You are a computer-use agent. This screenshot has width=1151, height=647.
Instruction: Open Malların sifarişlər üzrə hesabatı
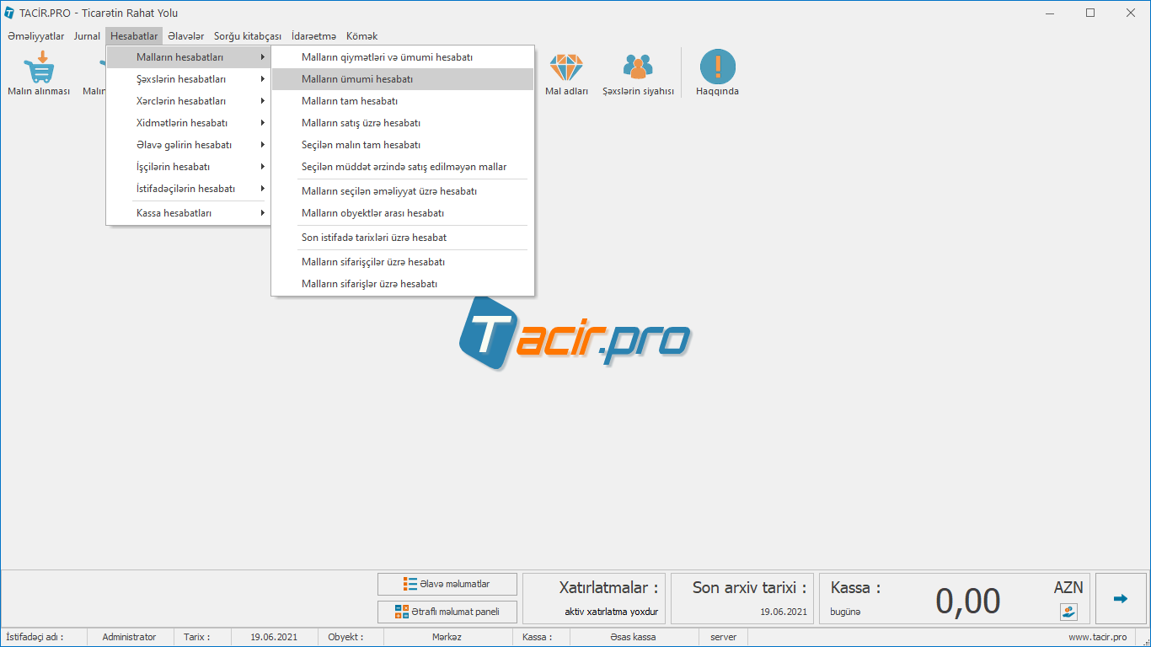coord(369,284)
